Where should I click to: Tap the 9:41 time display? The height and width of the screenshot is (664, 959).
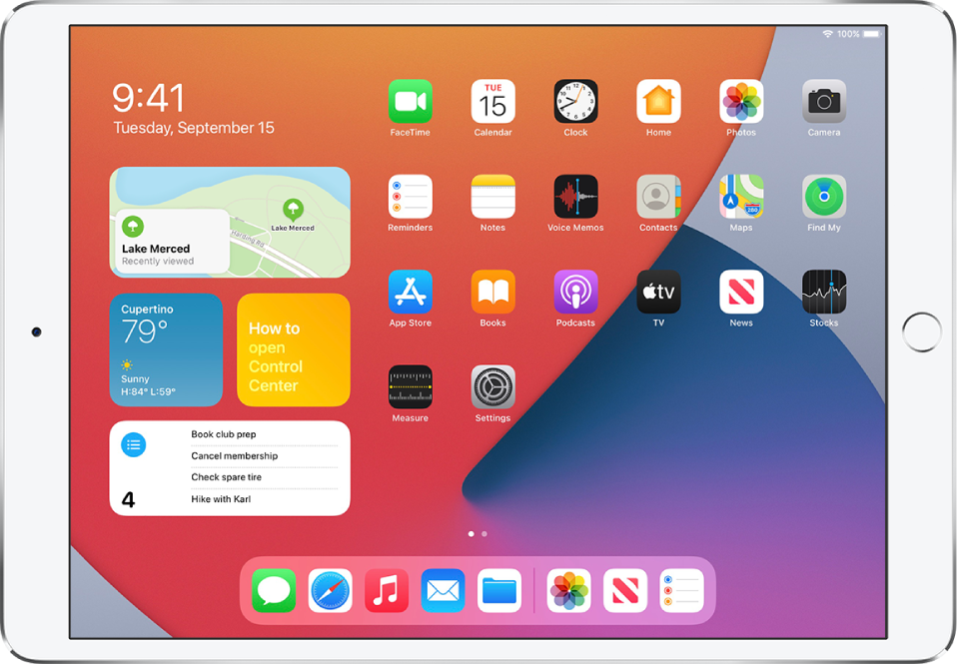click(x=148, y=98)
